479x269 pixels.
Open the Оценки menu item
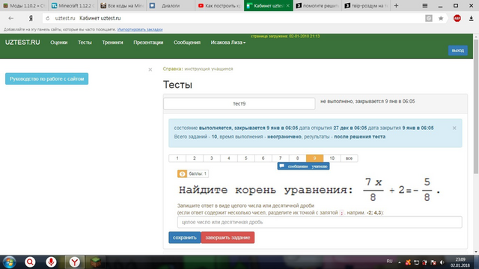pyautogui.click(x=58, y=43)
